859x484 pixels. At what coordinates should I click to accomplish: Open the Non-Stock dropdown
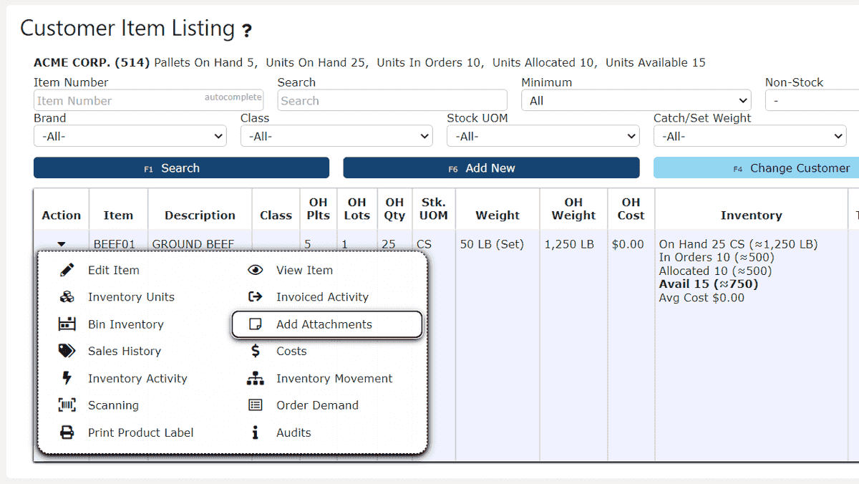pyautogui.click(x=812, y=101)
